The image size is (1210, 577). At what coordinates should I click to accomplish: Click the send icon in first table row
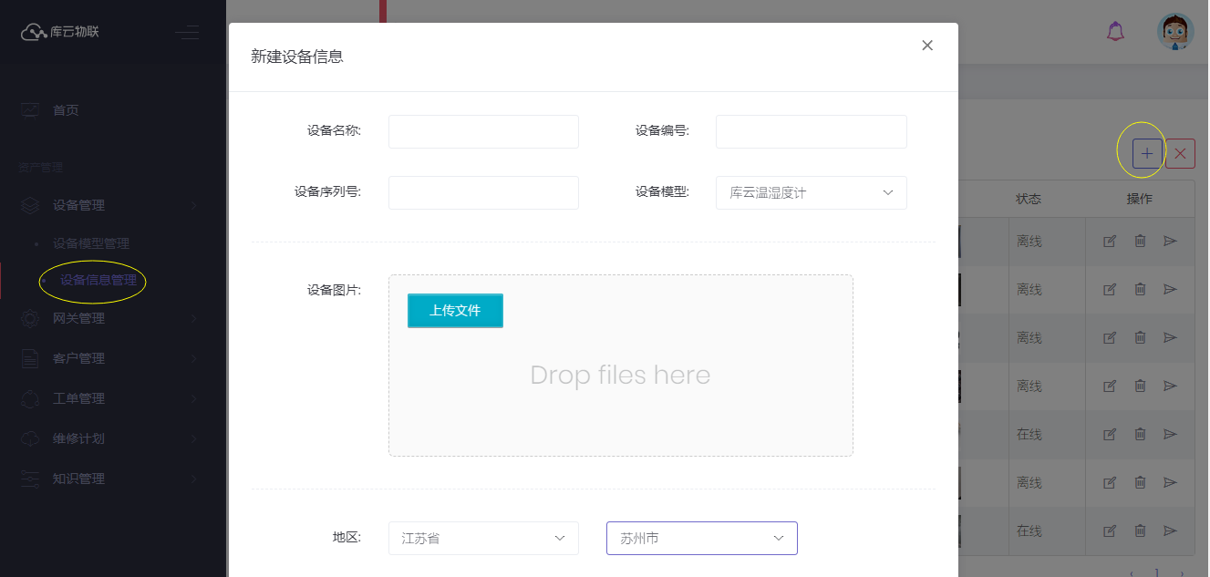[1170, 241]
